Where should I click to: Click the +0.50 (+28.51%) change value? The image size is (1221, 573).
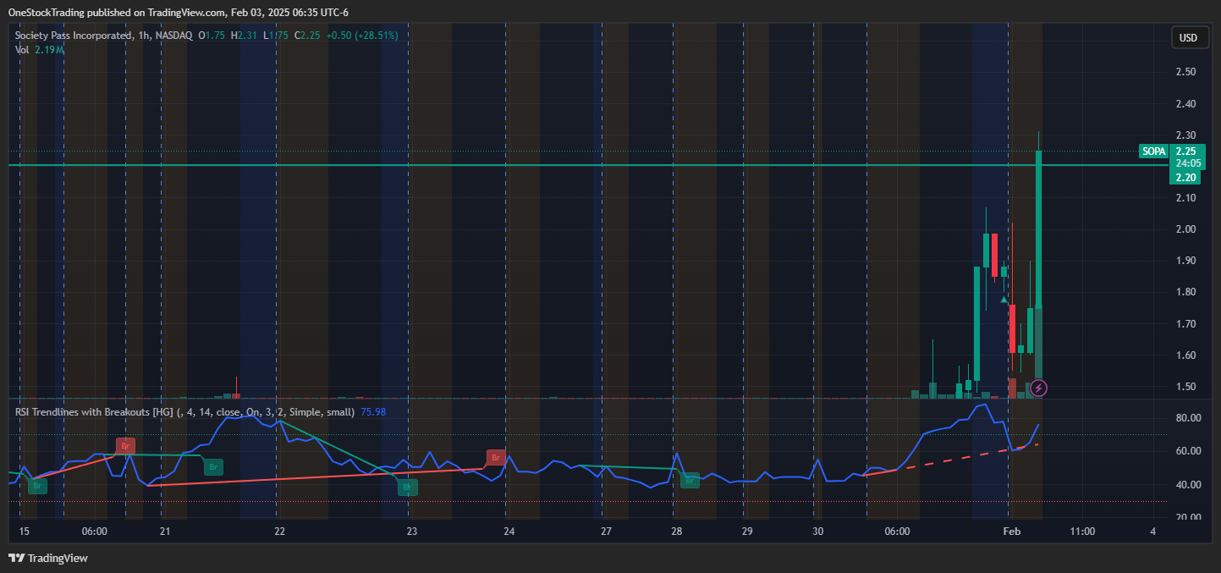pos(362,36)
